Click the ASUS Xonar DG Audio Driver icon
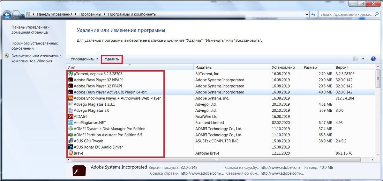 point(71,147)
